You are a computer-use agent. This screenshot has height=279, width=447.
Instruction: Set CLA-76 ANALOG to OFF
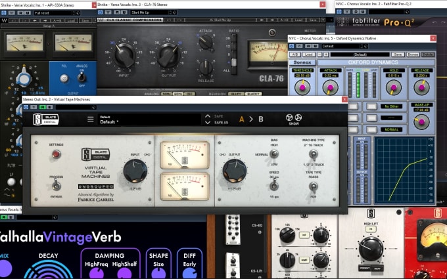coord(188,94)
